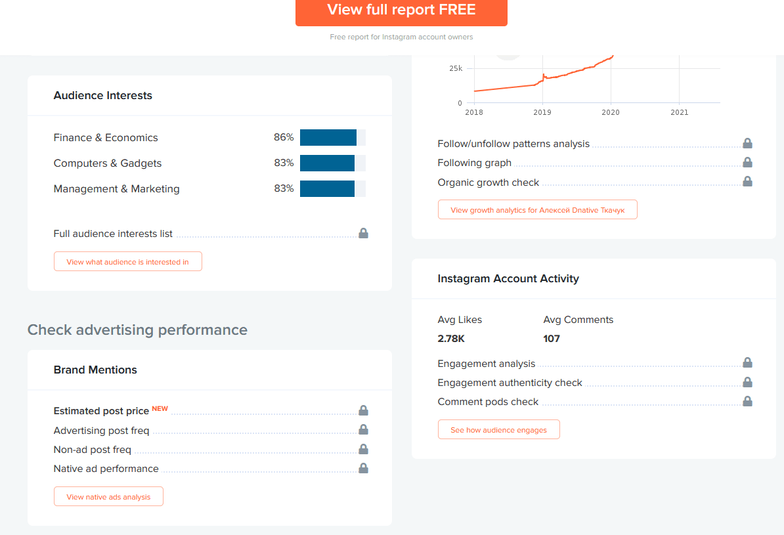Screen dimensions: 784x535
Task: Click lock icon for Non-ad post freq
Action: (x=364, y=449)
